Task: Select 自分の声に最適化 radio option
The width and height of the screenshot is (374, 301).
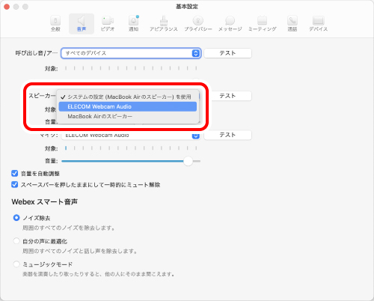Action: click(x=16, y=241)
